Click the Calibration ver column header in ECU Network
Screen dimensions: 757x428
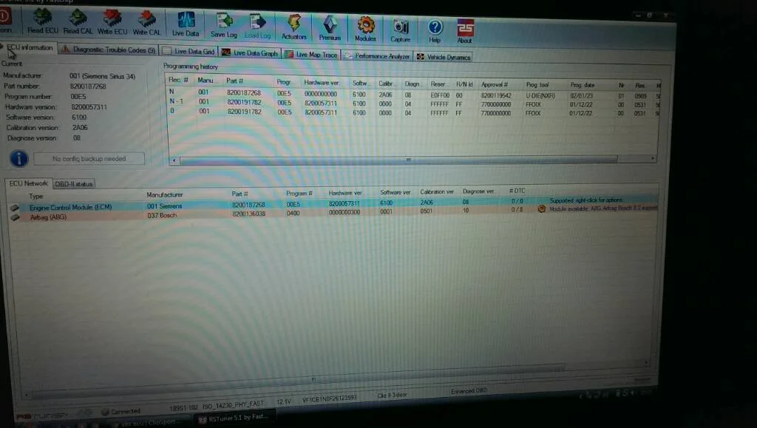point(437,191)
